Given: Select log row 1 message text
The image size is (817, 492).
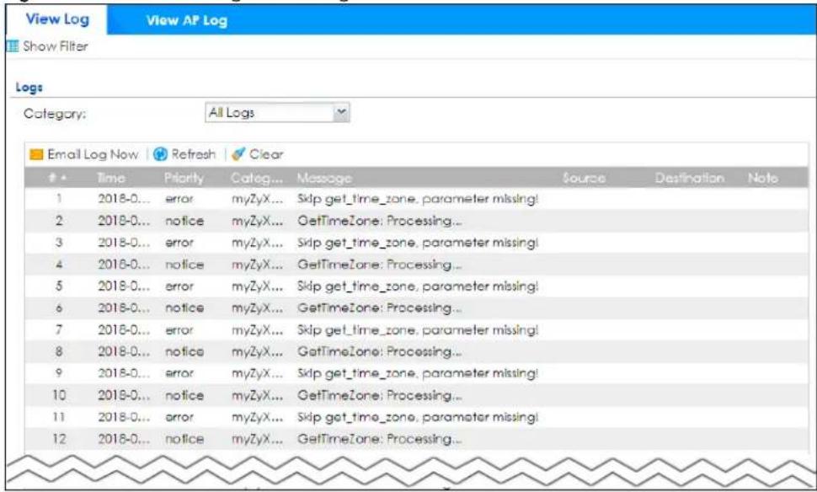Looking at the screenshot, I should 418,199.
